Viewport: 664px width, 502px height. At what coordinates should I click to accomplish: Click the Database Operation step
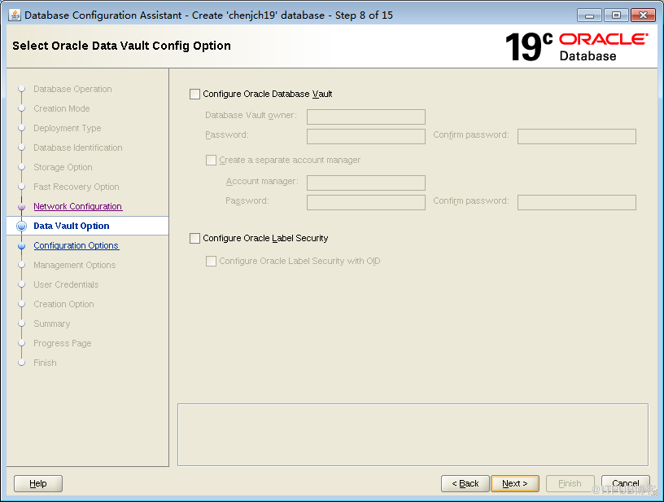(x=72, y=89)
